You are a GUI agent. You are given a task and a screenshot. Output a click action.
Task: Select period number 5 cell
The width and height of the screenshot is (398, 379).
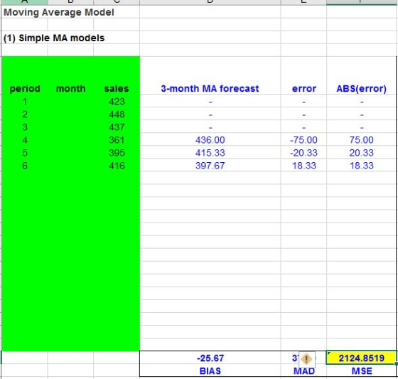coord(25,153)
